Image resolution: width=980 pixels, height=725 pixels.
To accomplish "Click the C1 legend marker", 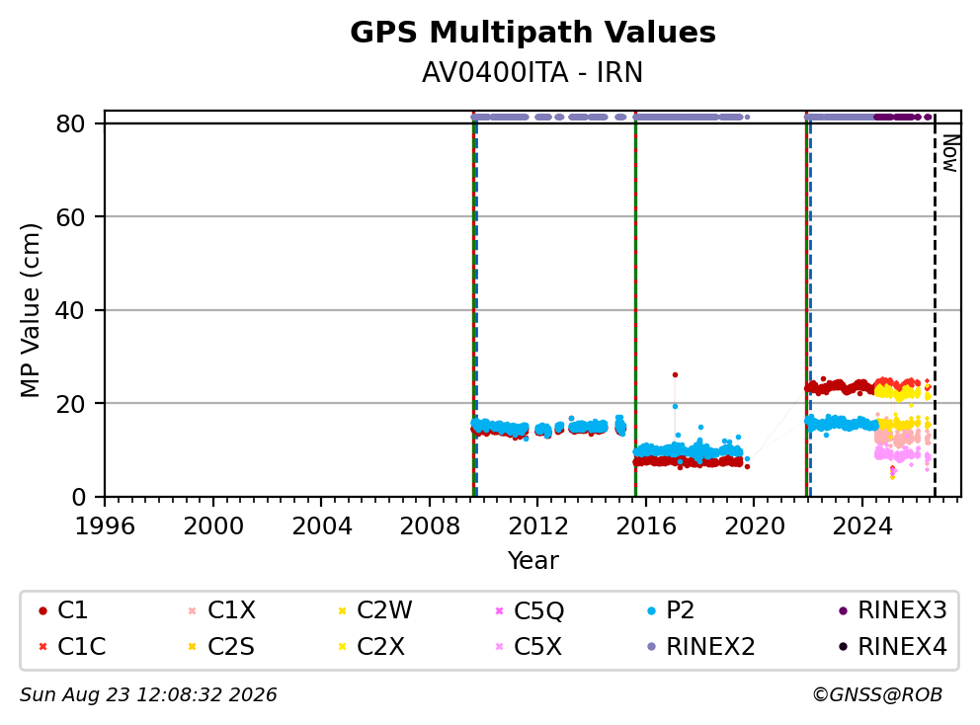I will tap(42, 610).
